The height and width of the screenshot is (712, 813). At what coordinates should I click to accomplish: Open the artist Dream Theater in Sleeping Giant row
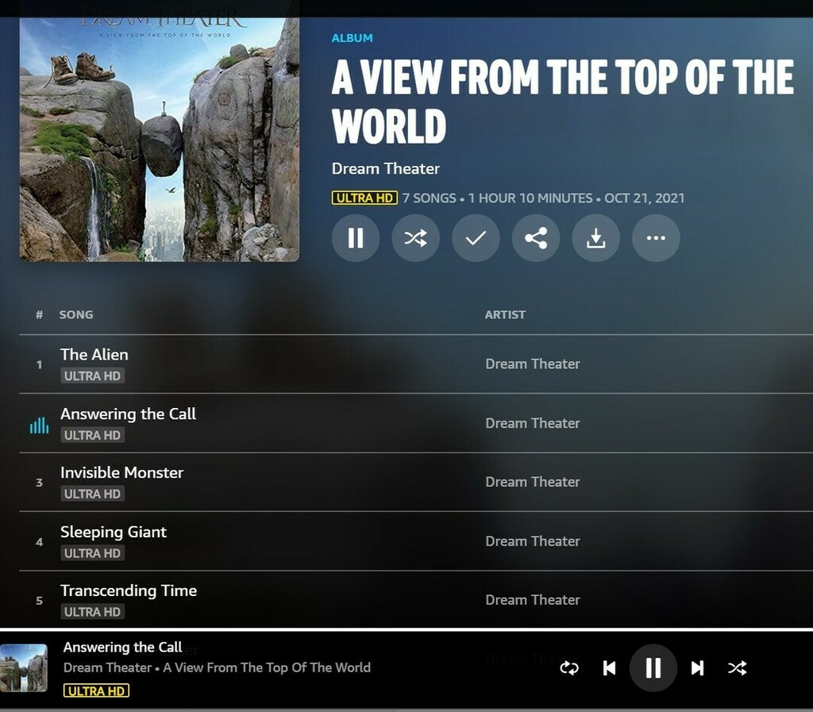(533, 541)
